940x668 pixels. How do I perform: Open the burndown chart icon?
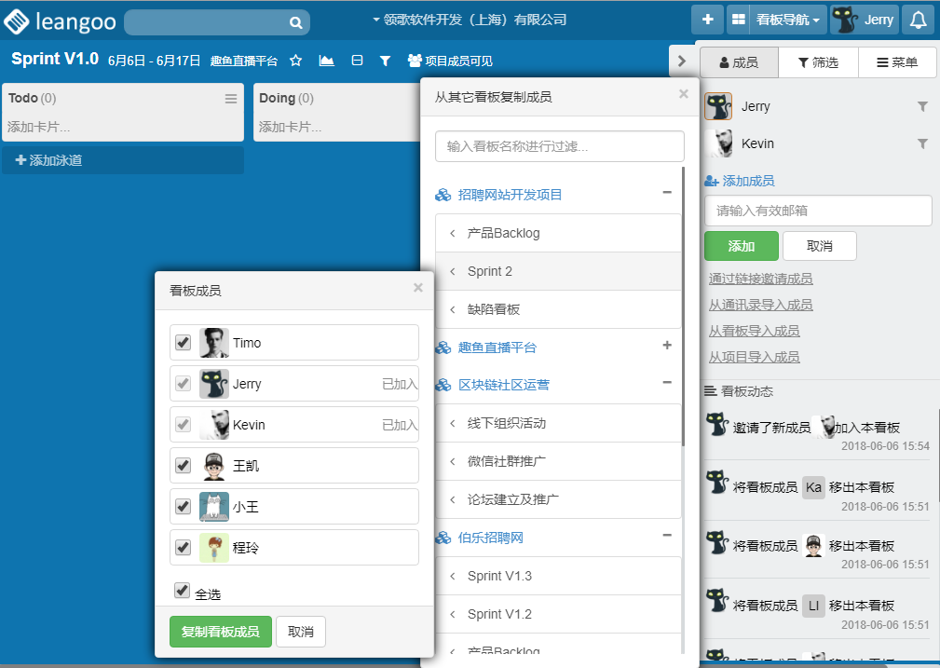[326, 61]
